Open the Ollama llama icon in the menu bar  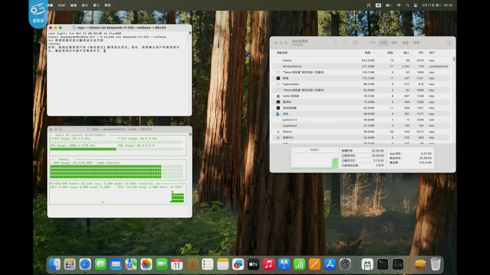coord(369,5)
